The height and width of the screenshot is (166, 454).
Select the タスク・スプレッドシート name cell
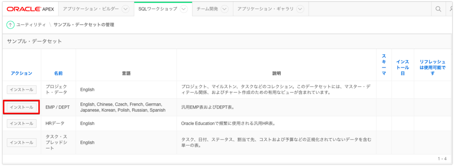click(58, 142)
